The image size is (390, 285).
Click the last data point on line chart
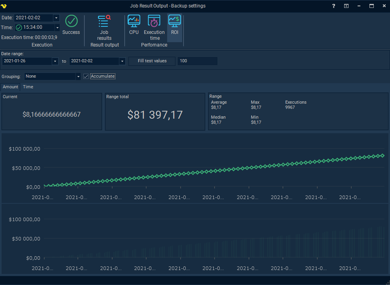coord(382,156)
